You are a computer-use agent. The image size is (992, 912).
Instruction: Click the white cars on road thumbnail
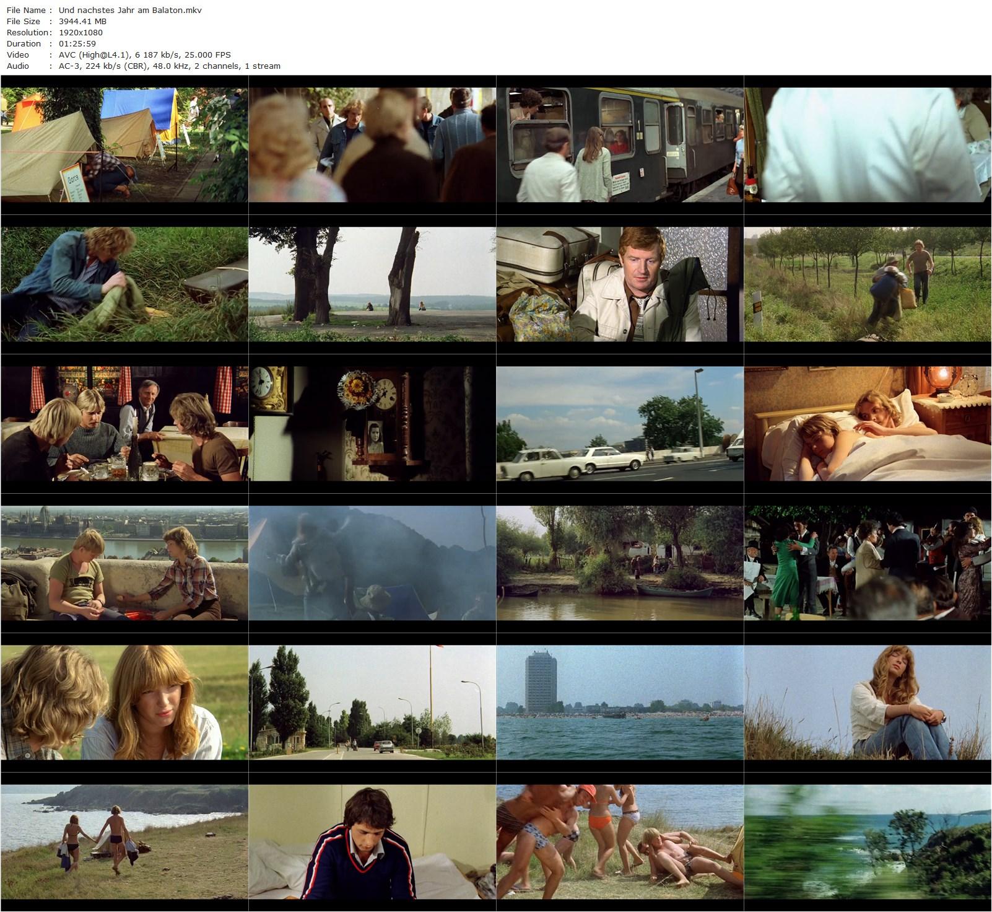[x=619, y=424]
